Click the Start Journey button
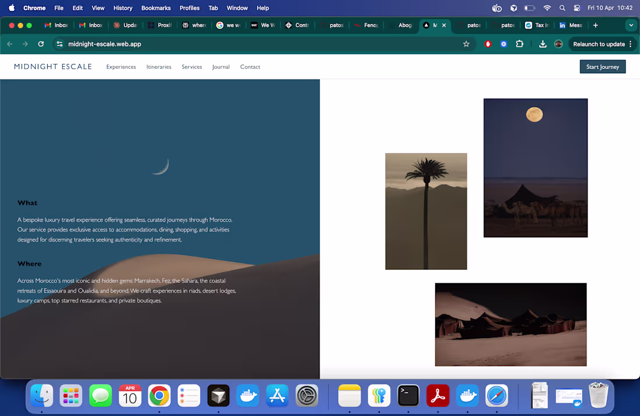 tap(603, 66)
